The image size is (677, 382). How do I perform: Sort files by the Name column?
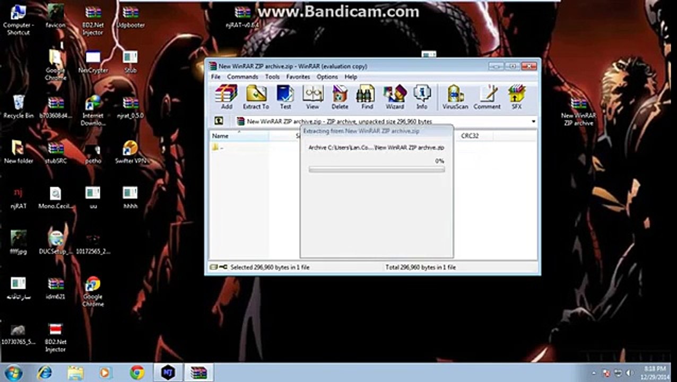pos(239,136)
